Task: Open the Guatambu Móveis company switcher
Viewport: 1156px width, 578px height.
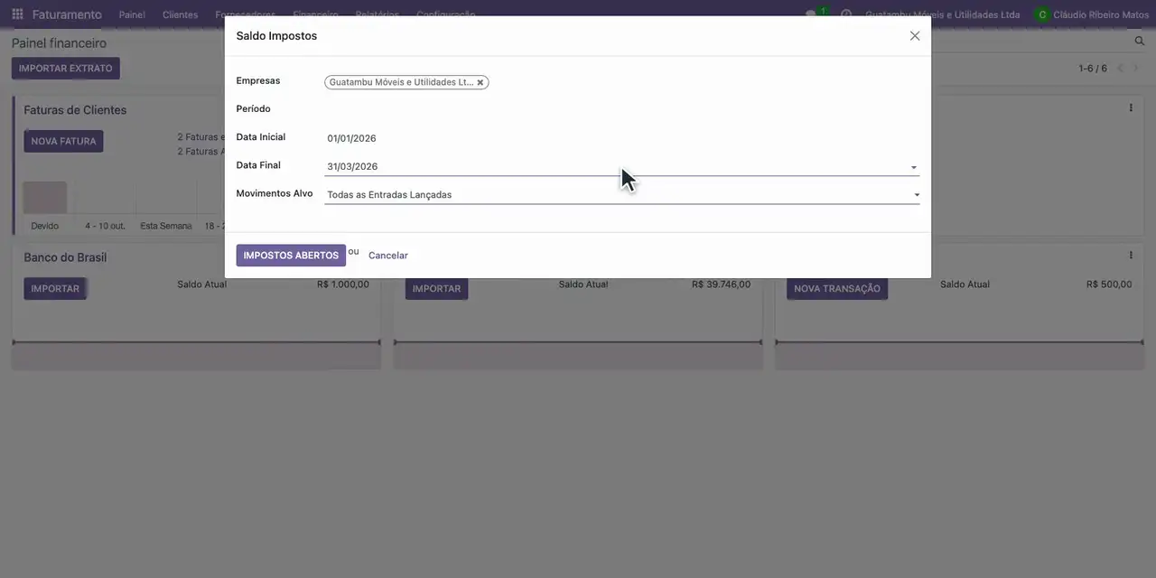Action: tap(942, 14)
